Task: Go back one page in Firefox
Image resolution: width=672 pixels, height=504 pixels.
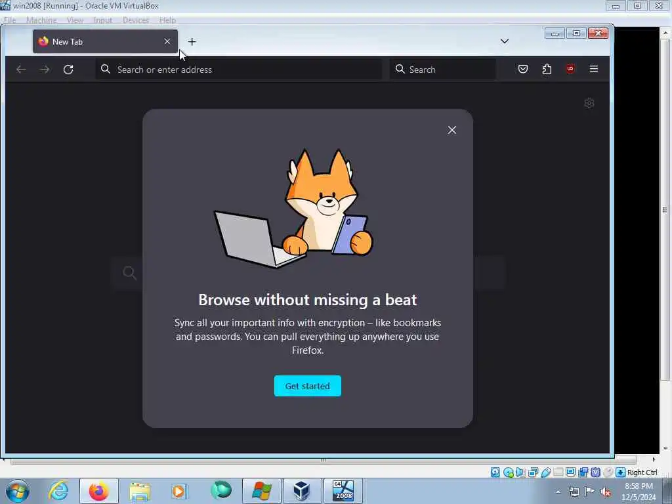Action: tap(21, 69)
